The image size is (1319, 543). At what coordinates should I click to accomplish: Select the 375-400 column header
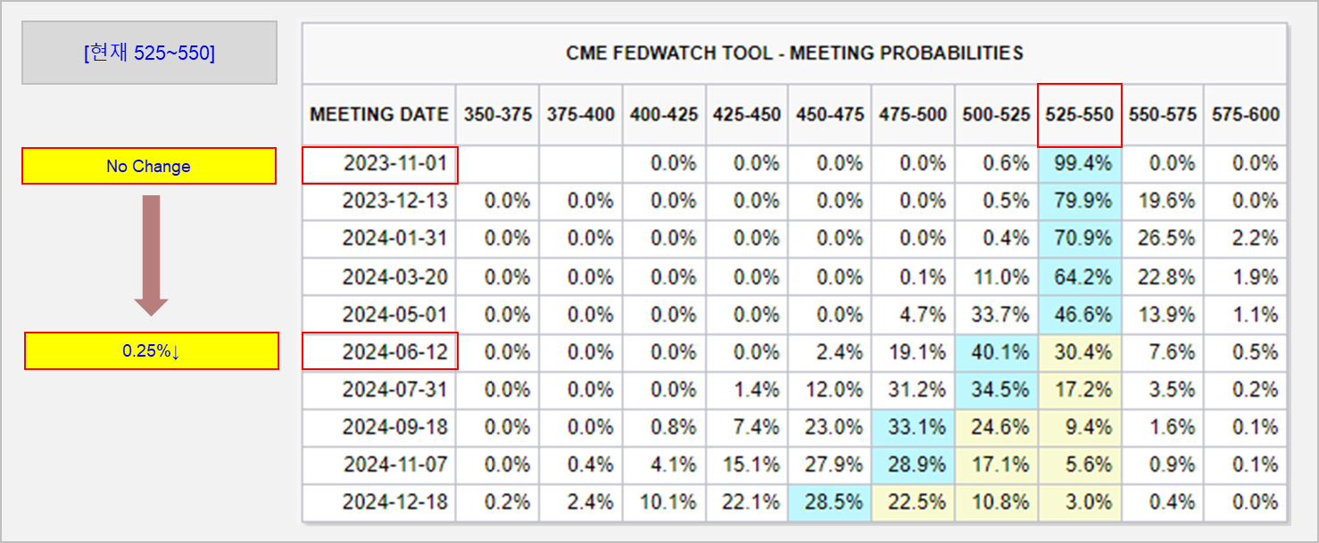tap(581, 114)
